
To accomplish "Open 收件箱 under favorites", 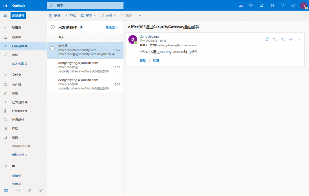I will [x=23, y=37].
